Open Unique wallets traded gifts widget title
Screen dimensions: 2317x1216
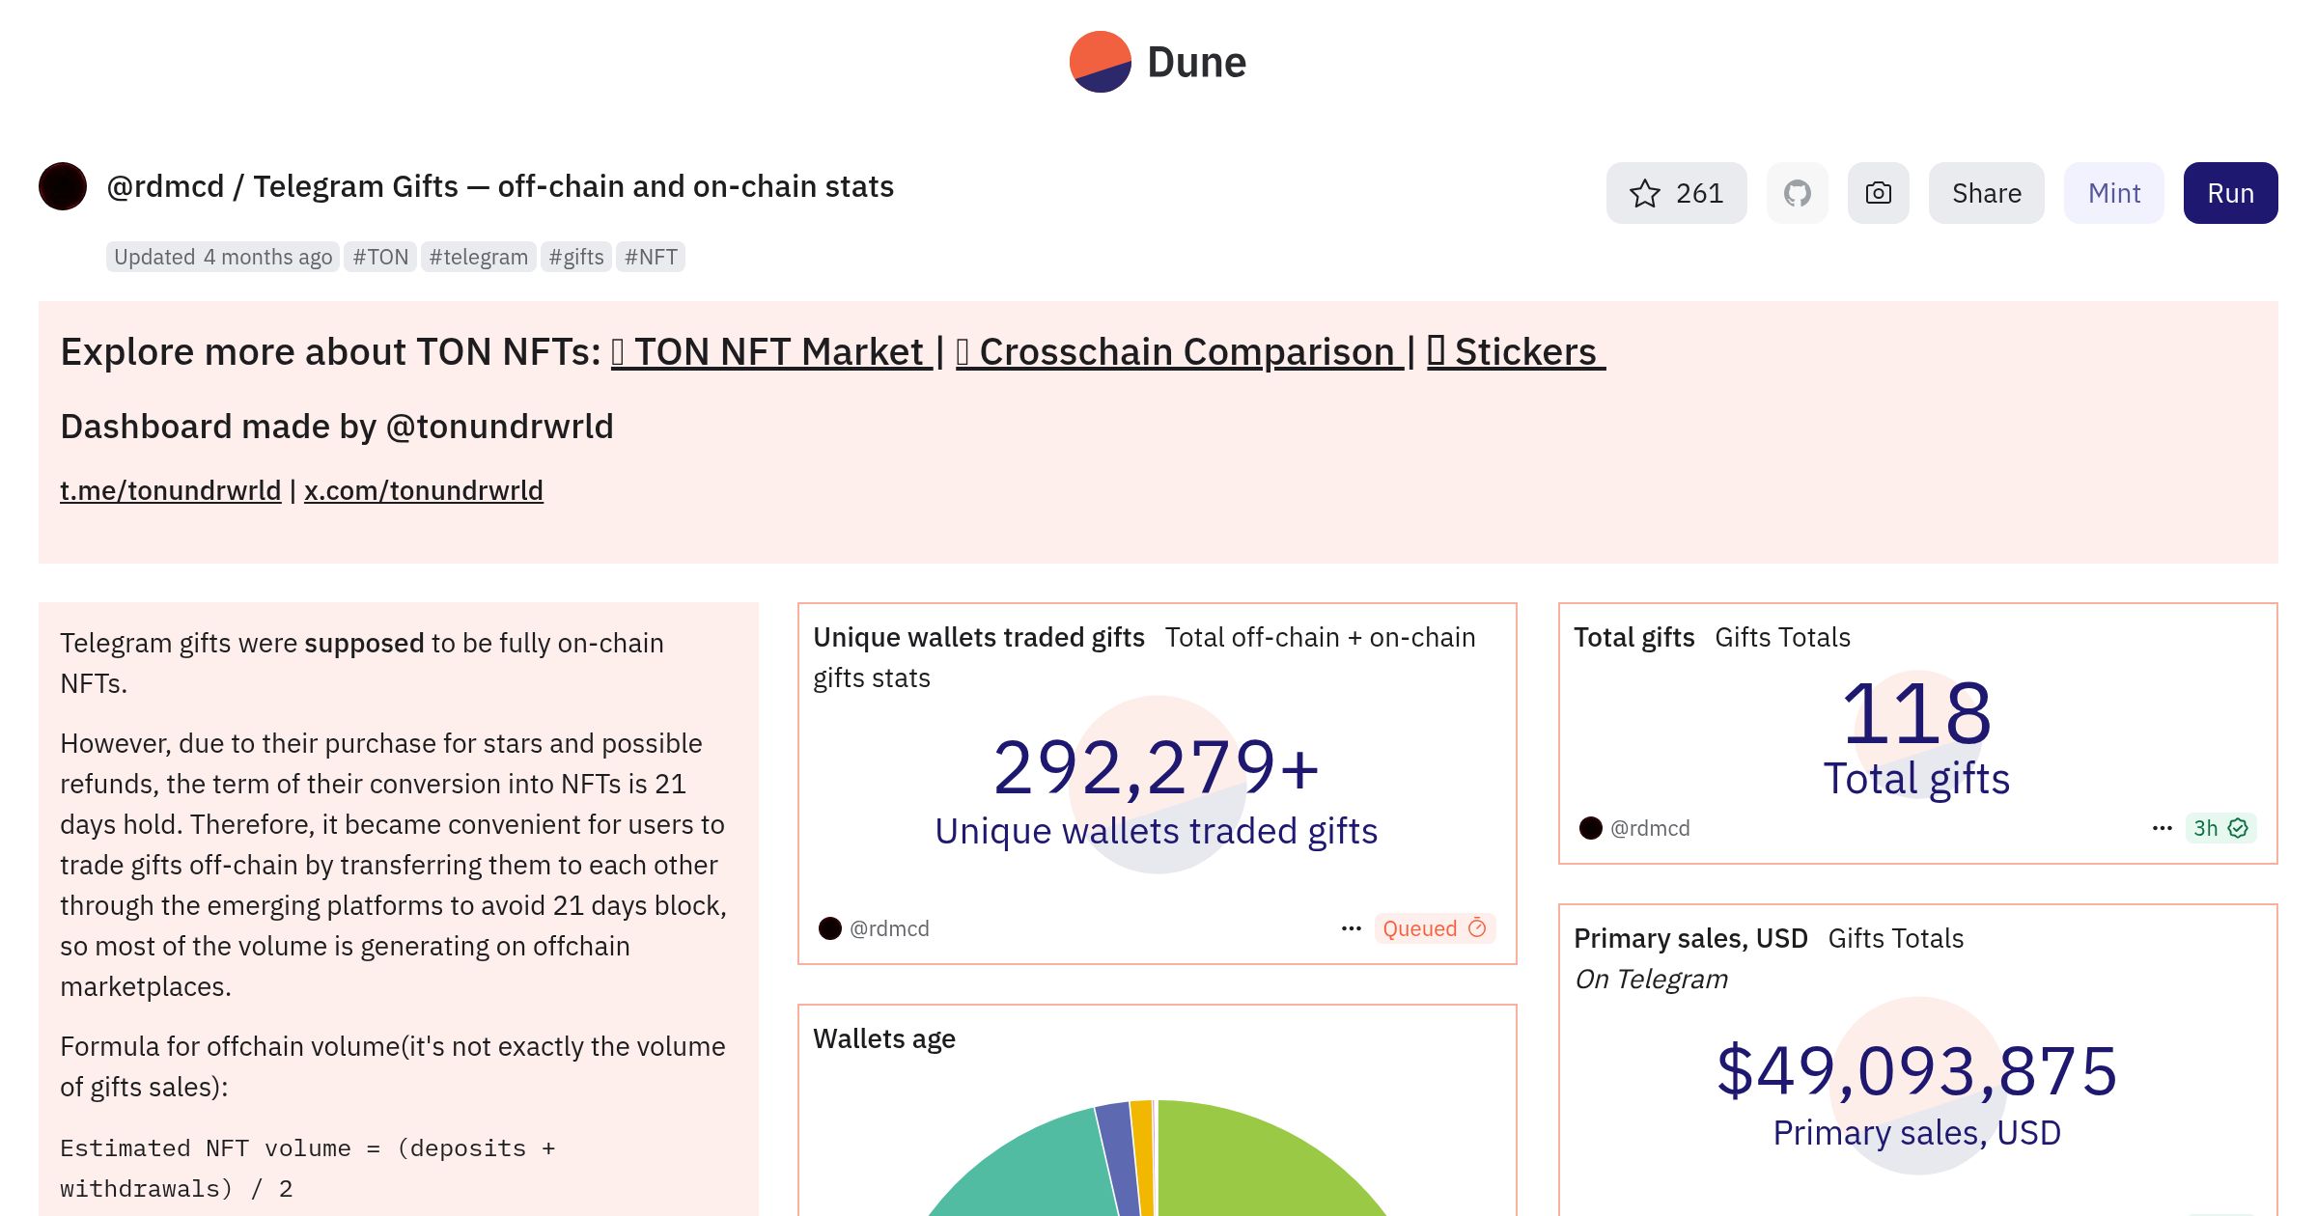tap(979, 637)
